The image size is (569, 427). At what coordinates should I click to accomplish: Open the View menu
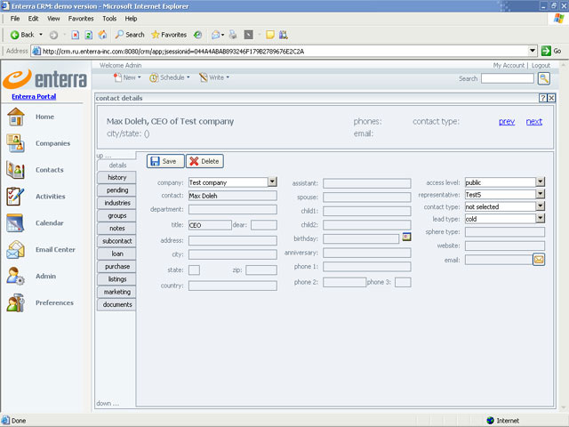[x=53, y=19]
